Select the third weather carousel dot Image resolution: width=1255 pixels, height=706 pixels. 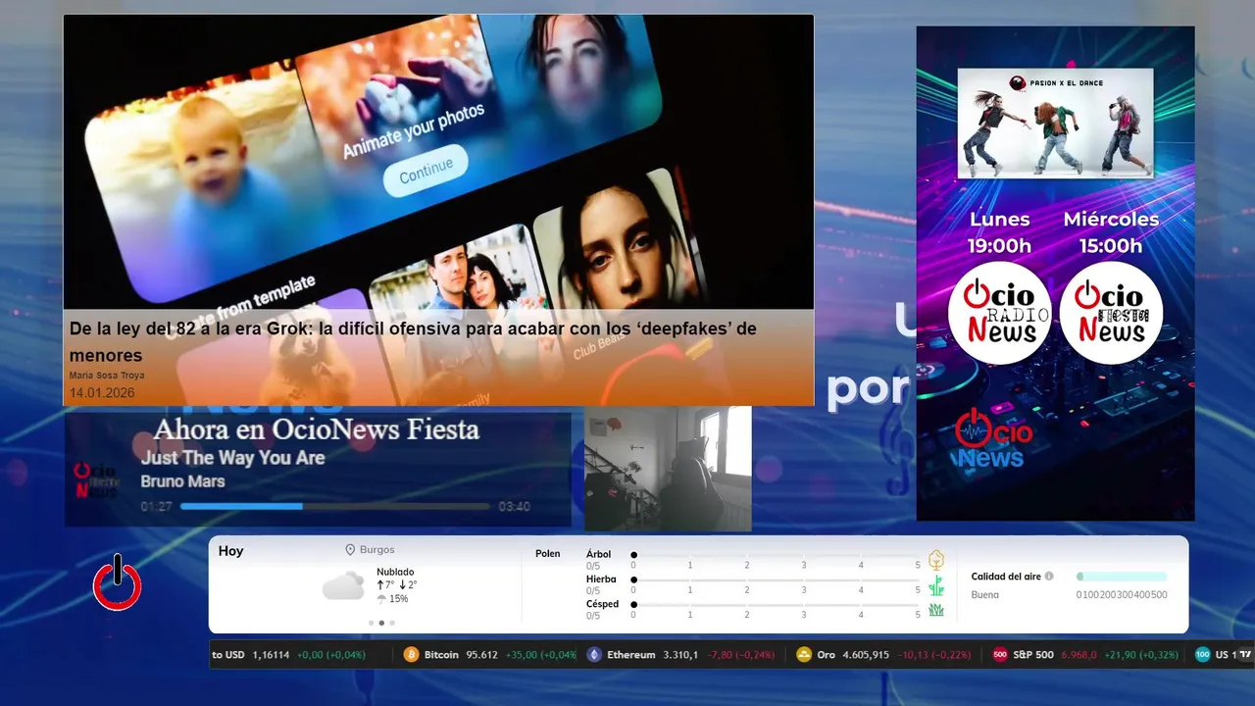tap(392, 623)
